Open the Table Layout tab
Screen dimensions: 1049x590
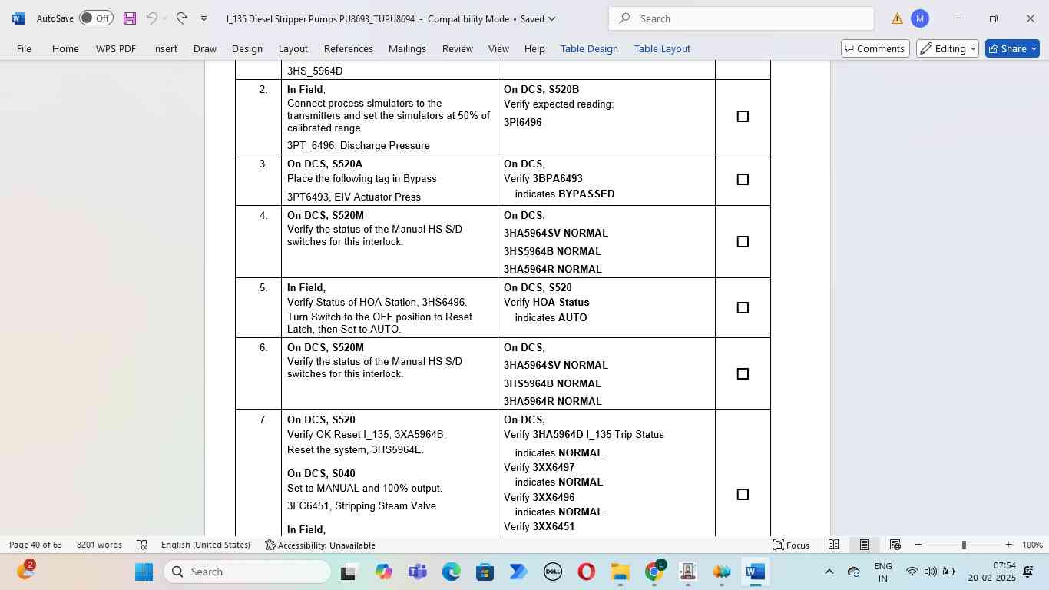(x=662, y=48)
